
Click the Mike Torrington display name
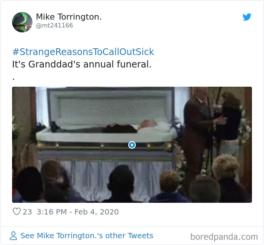tap(69, 17)
